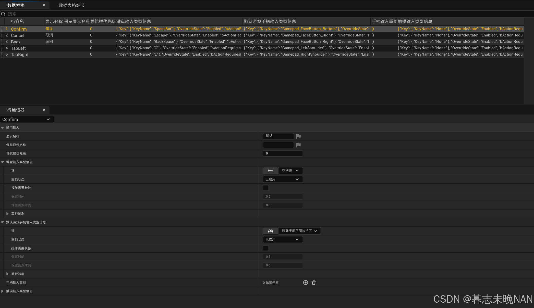534x308 pixels.
Task: Click the flag icon beside 显示名称 field
Action: point(298,136)
